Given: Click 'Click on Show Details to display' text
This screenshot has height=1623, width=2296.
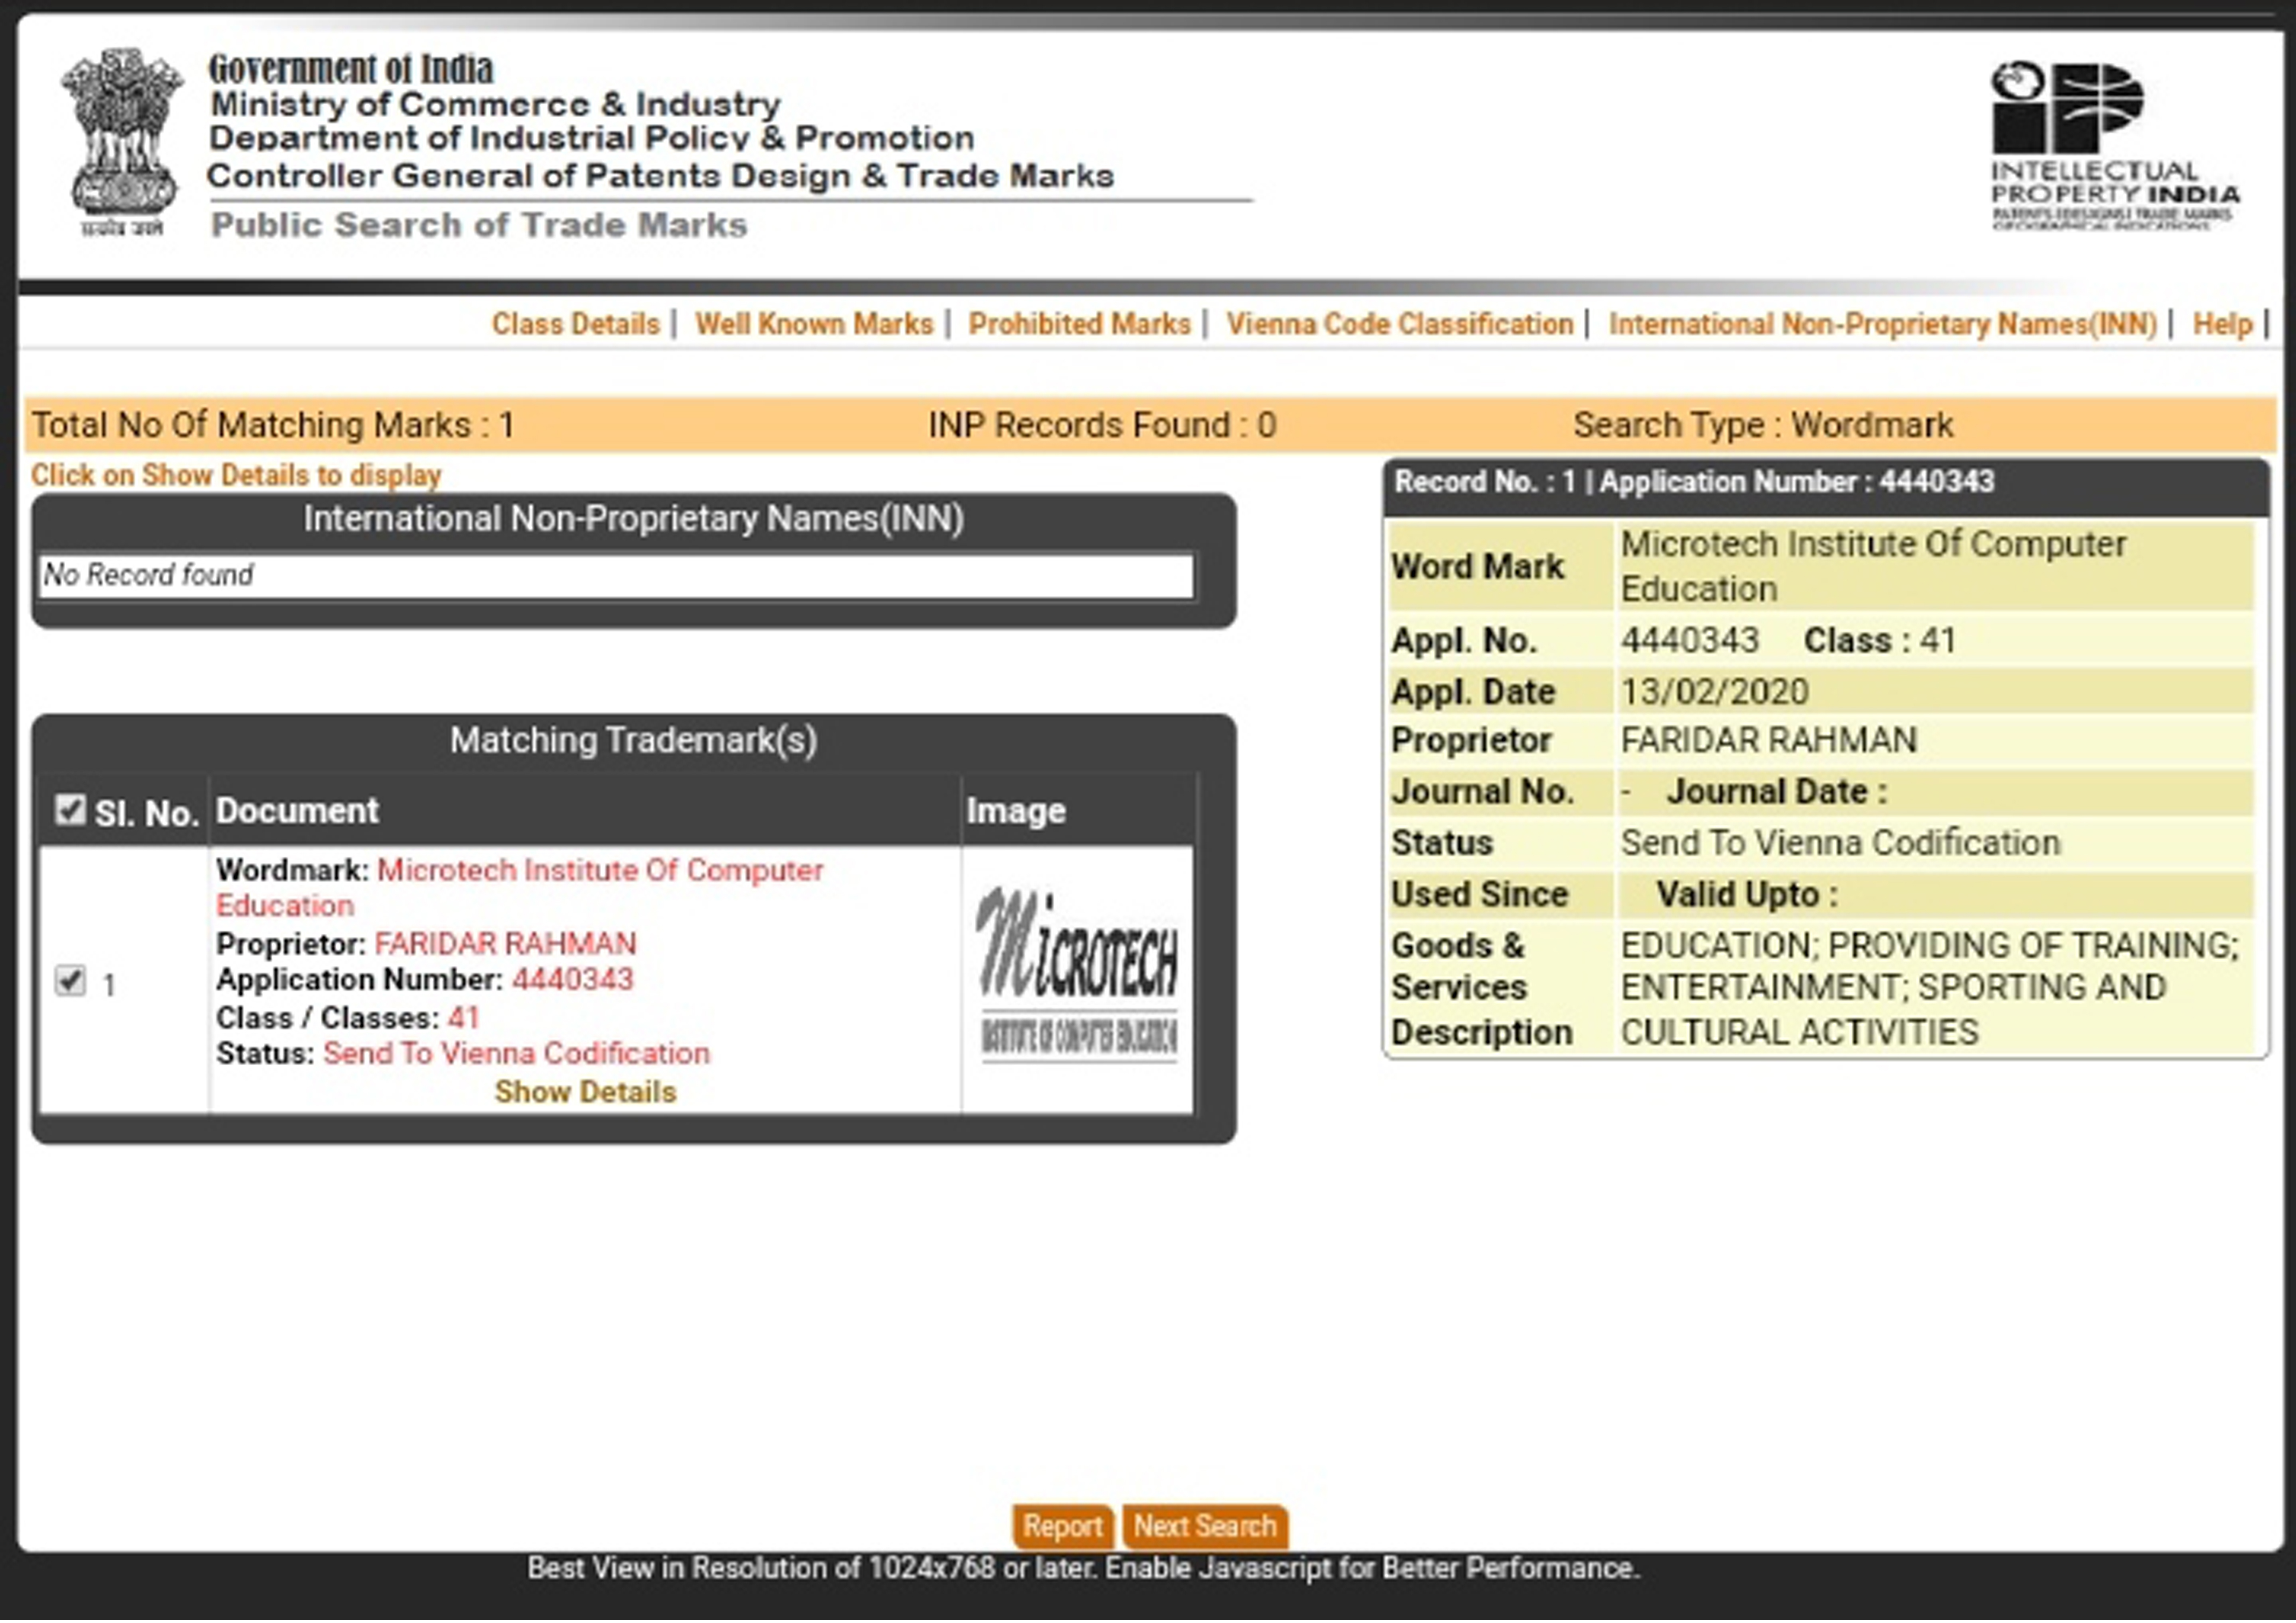Looking at the screenshot, I should pos(236,476).
